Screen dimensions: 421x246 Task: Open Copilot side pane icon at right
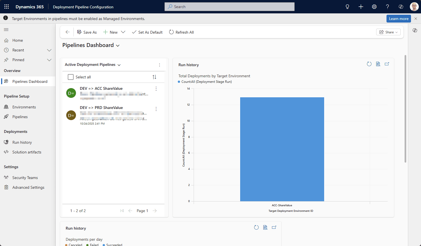point(415,30)
